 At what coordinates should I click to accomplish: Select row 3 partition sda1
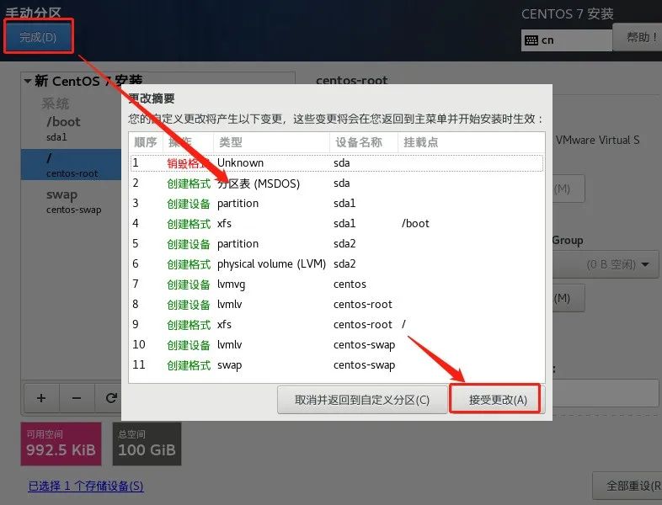337,204
